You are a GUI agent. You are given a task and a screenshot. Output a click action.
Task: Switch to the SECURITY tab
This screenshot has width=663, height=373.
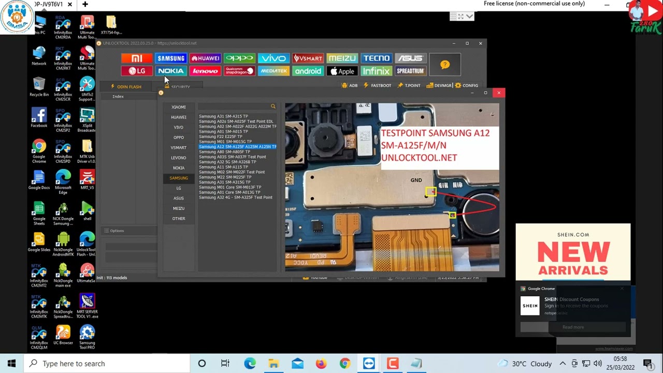click(177, 87)
